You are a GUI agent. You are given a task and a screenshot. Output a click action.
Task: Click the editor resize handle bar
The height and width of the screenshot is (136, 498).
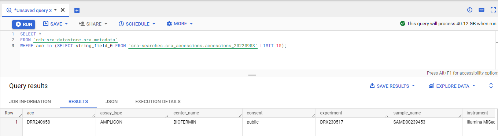(x=252, y=75)
